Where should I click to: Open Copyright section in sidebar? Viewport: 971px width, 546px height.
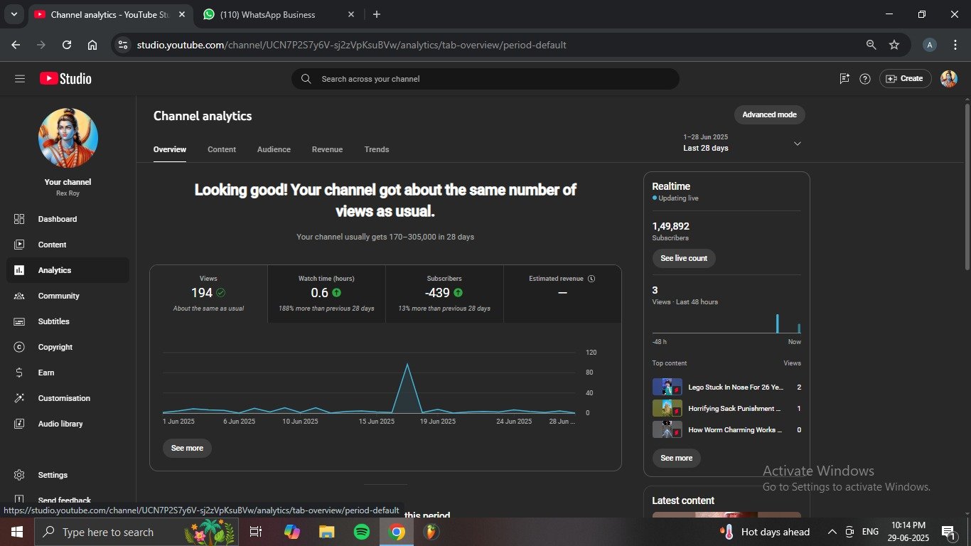[x=68, y=347]
